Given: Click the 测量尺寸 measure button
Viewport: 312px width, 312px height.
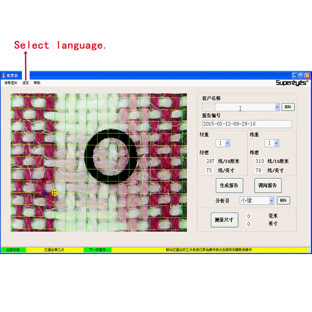Looking at the screenshot, I should click(x=224, y=220).
